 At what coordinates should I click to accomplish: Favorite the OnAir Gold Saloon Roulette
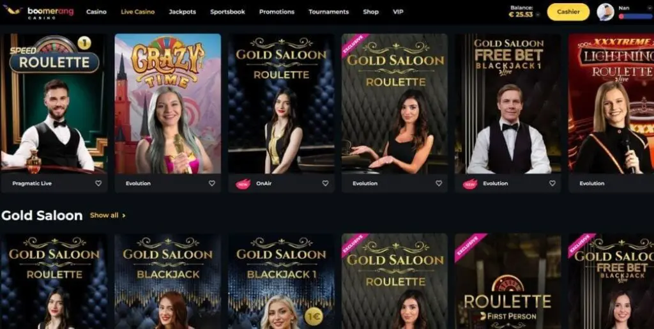[325, 183]
